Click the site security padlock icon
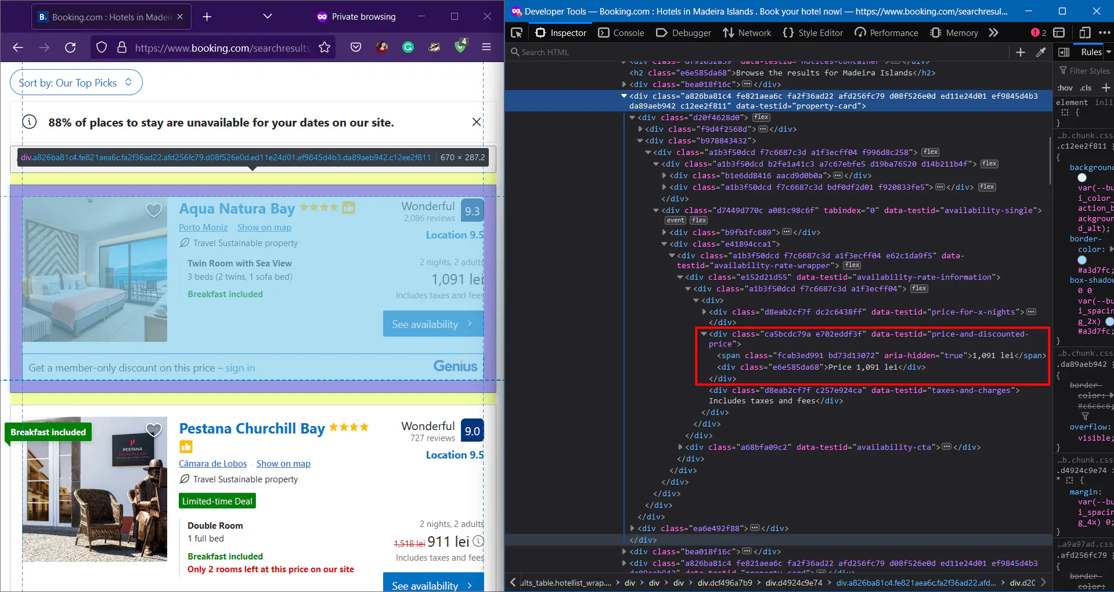The height and width of the screenshot is (592, 1114). point(122,48)
